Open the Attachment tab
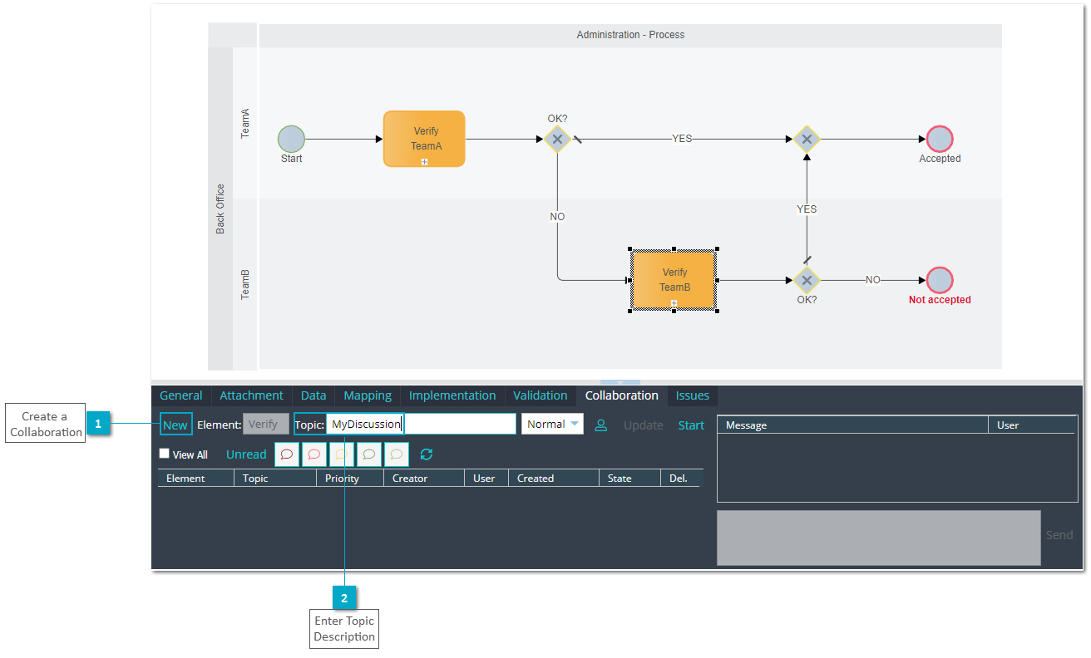This screenshot has width=1091, height=658. click(x=252, y=395)
